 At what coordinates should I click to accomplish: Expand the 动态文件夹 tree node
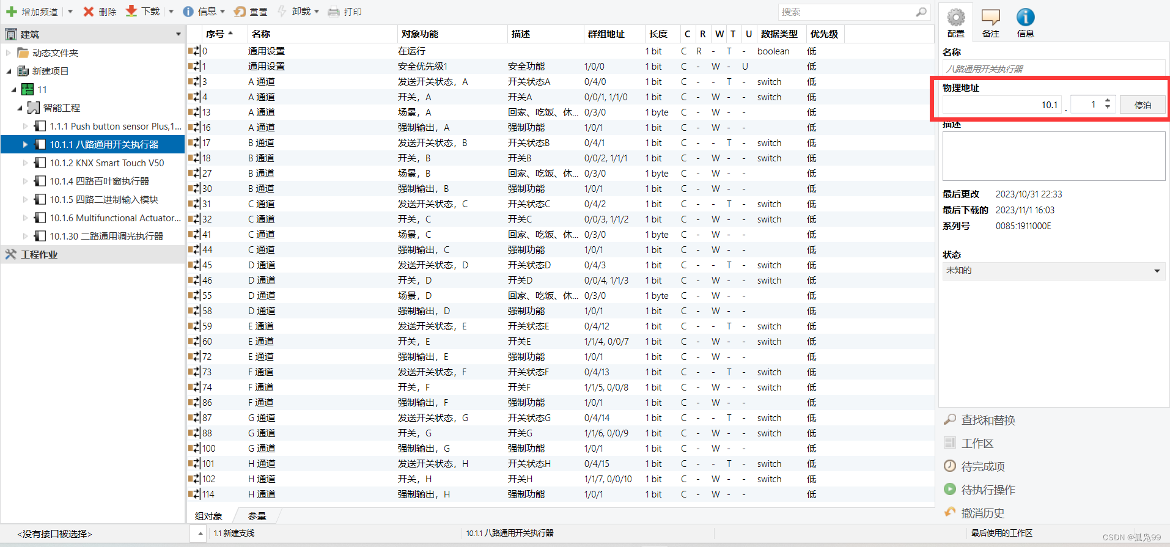(9, 53)
